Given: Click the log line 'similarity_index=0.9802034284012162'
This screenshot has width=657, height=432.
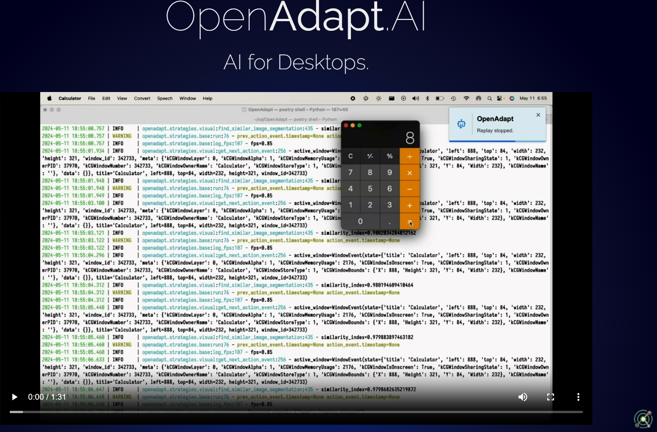Looking at the screenshot, I should 368,233.
